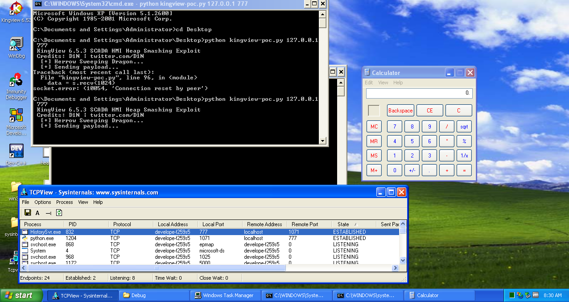Sort TCPView list by Protocol column

point(130,224)
